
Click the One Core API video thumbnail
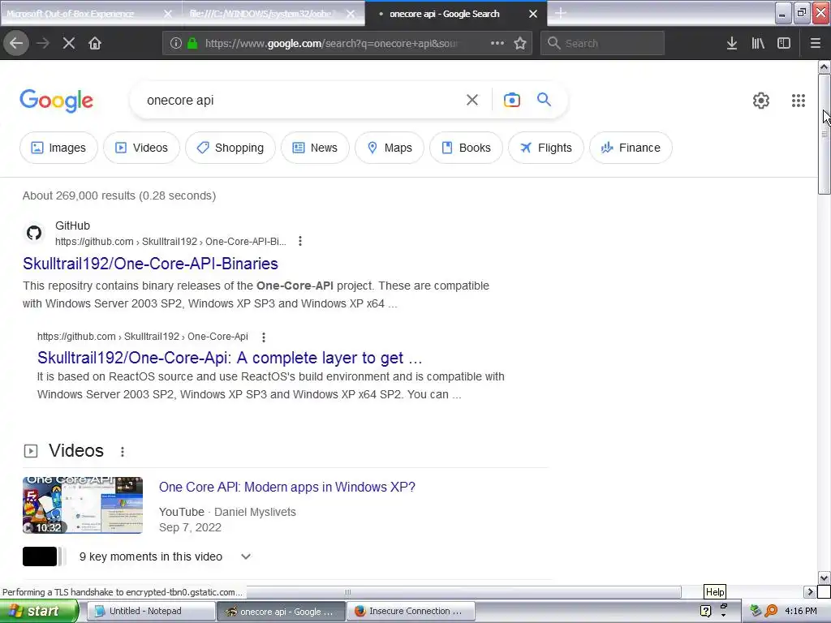[x=83, y=505]
